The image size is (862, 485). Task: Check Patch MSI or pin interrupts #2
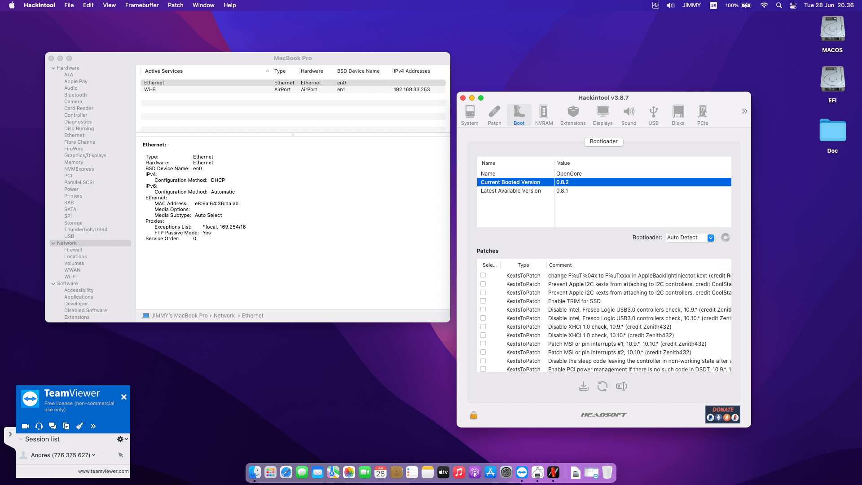[483, 352]
